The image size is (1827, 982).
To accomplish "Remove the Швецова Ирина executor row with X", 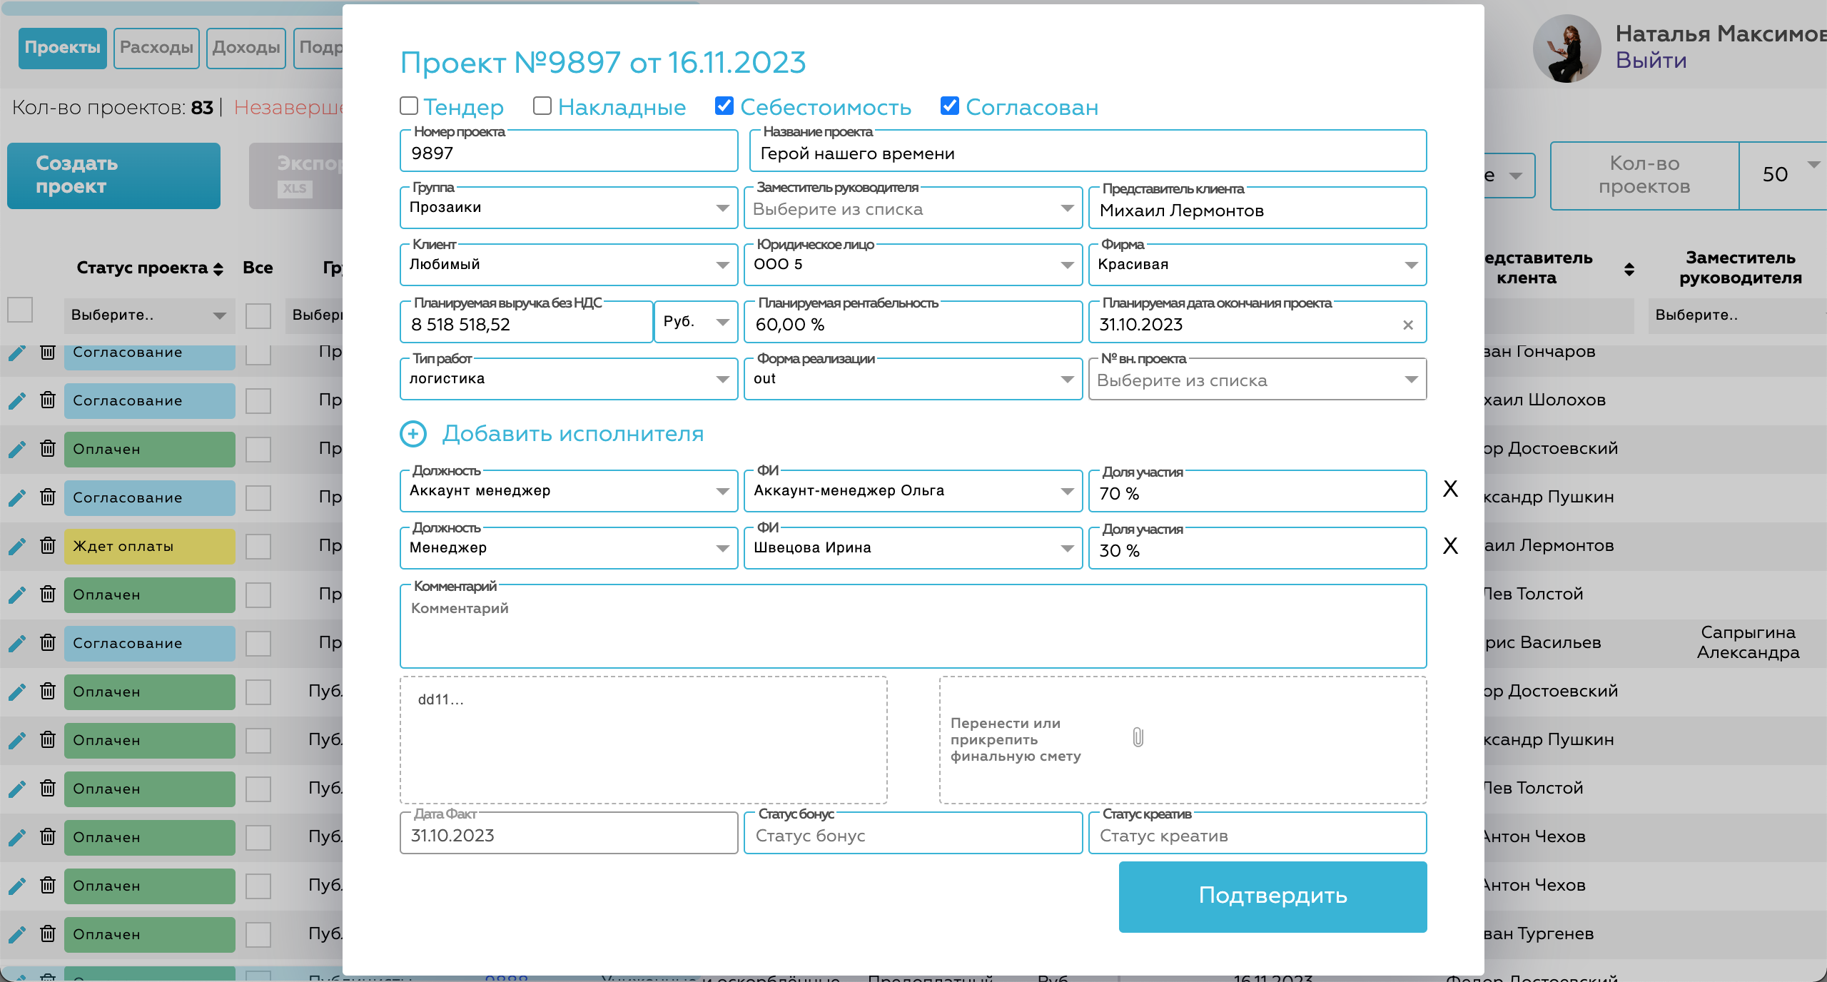I will point(1450,546).
